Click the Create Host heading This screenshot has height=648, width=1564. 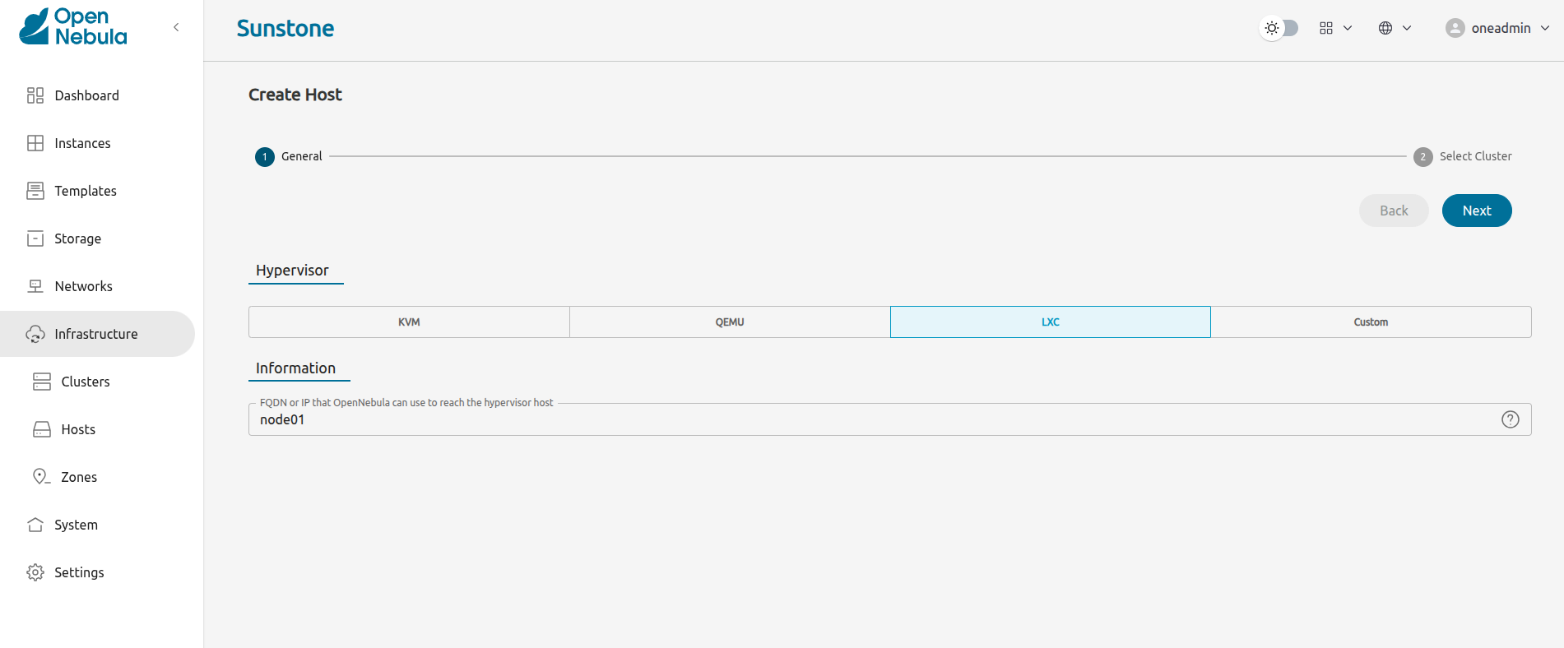pyautogui.click(x=295, y=95)
